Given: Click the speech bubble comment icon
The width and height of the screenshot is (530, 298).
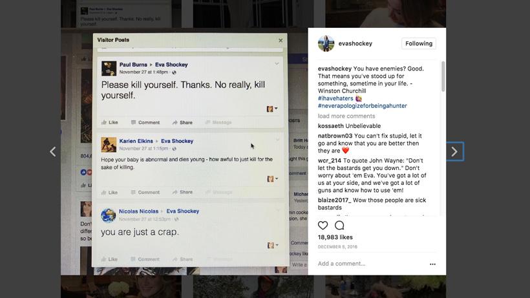Looking at the screenshot, I should (x=339, y=225).
